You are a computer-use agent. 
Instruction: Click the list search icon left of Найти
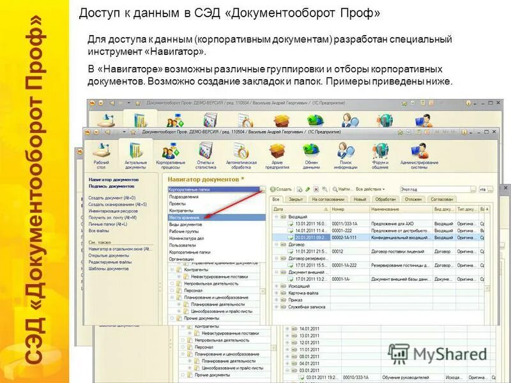[x=324, y=189]
